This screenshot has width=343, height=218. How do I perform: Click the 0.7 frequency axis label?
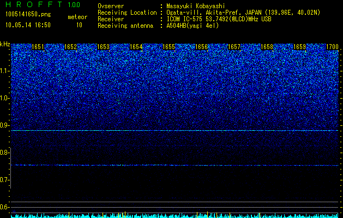click(4, 180)
